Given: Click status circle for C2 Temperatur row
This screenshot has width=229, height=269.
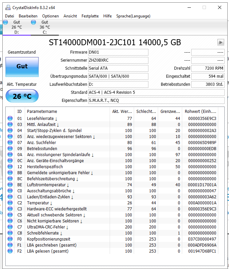Looking at the screenshot, I should [10, 203].
